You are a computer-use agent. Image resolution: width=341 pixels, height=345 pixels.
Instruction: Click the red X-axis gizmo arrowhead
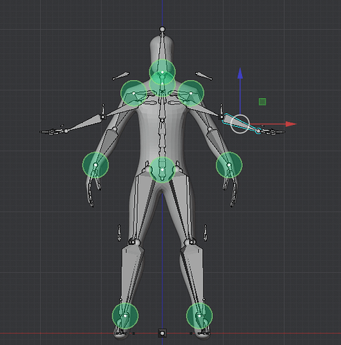tap(291, 124)
